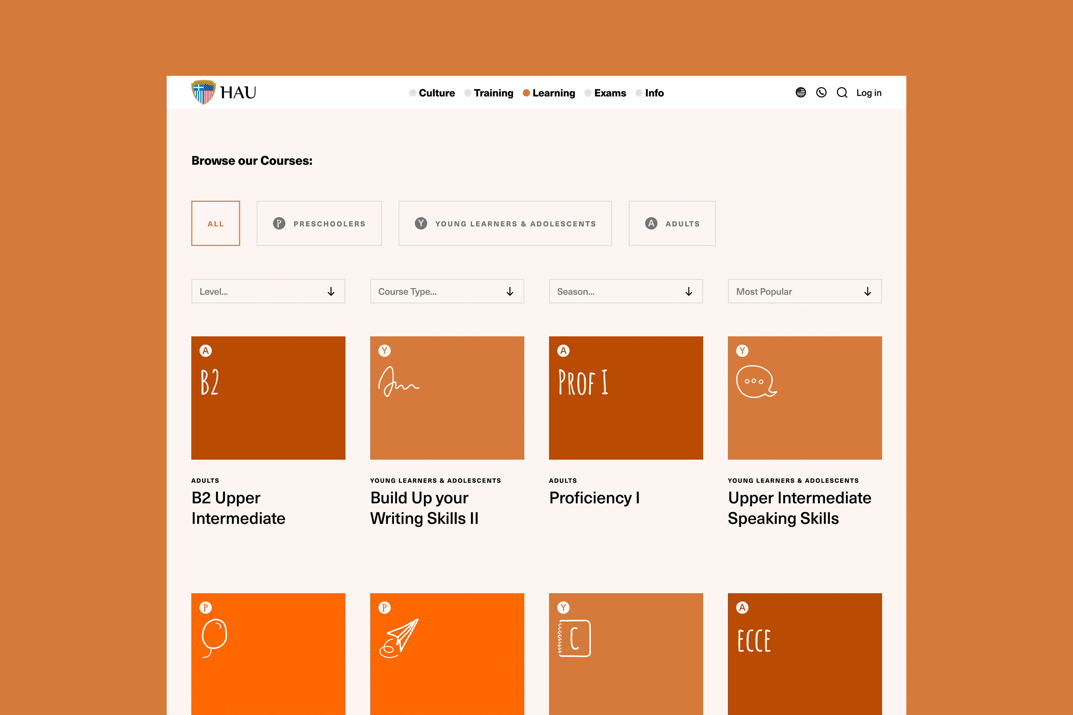The width and height of the screenshot is (1073, 715).
Task: Open B2 Upper Intermediate course title
Action: coord(239,508)
